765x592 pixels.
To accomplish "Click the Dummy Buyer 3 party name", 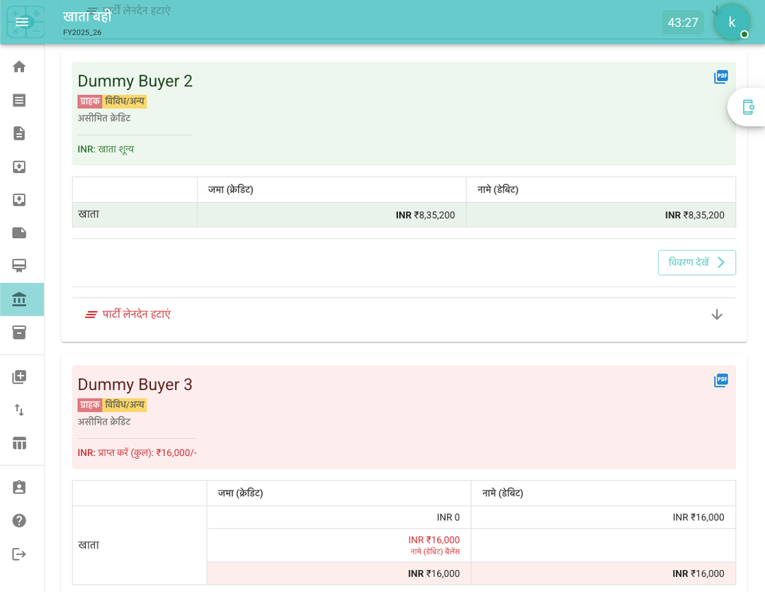I will [135, 384].
